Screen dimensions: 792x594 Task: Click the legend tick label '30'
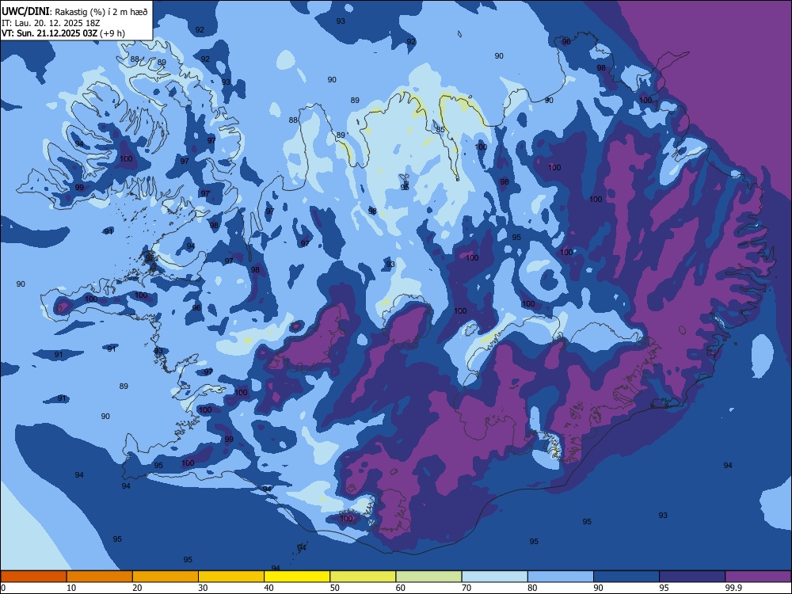click(x=203, y=588)
